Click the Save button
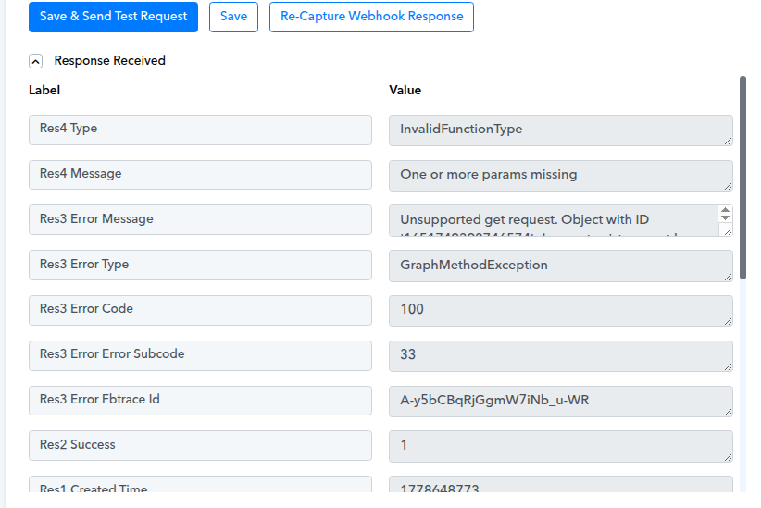 point(233,17)
